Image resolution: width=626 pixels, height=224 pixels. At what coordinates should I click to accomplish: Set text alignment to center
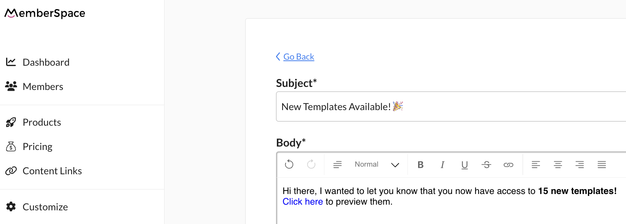pos(558,164)
